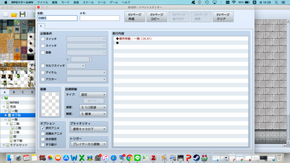Click the EVページ作成 button

[135, 17]
